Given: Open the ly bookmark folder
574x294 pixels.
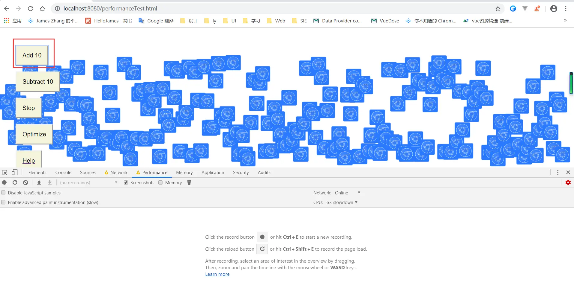Looking at the screenshot, I should pos(210,21).
